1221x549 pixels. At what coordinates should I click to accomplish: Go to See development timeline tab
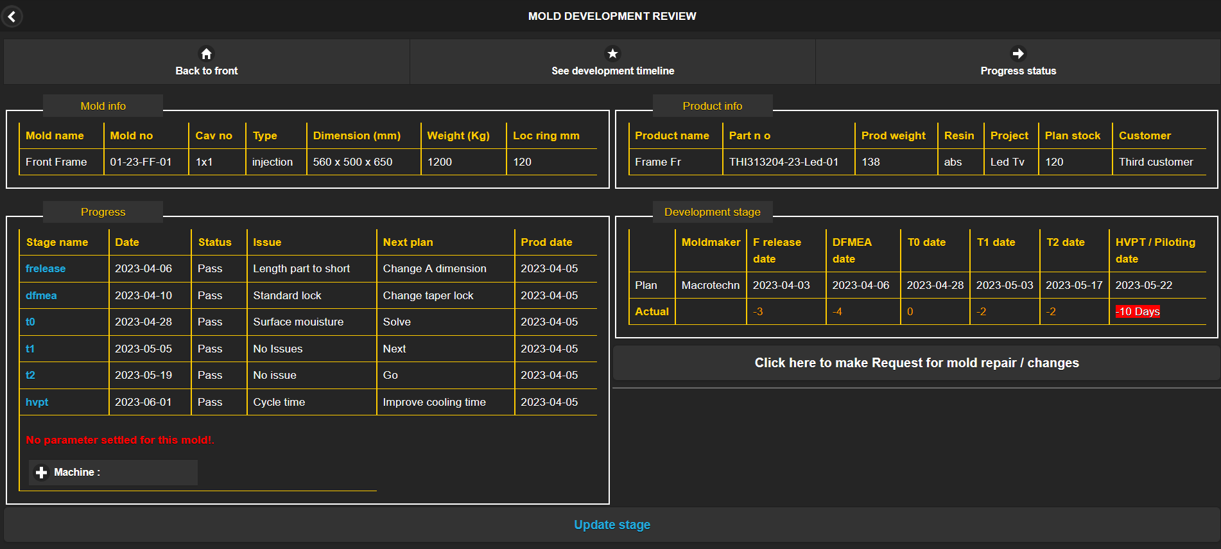[x=612, y=71]
